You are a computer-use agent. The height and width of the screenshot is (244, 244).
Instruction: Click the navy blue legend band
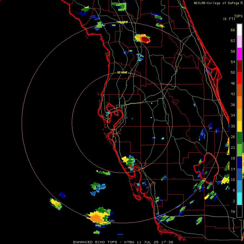[239, 162]
